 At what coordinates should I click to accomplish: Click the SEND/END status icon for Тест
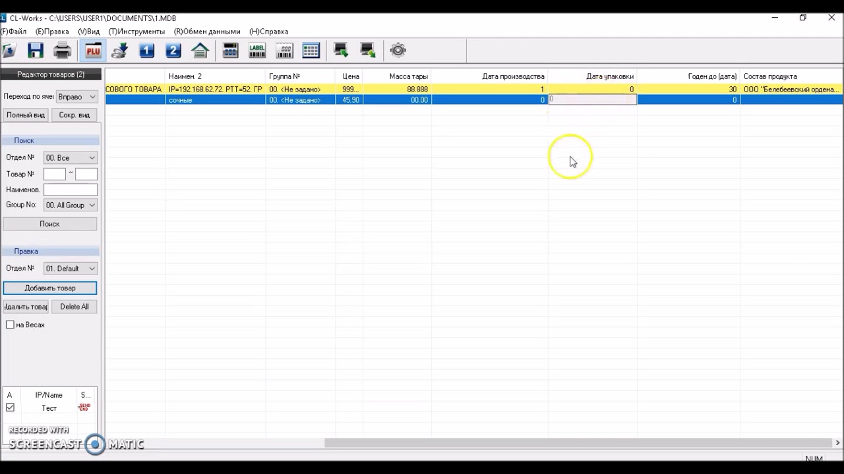pyautogui.click(x=84, y=408)
